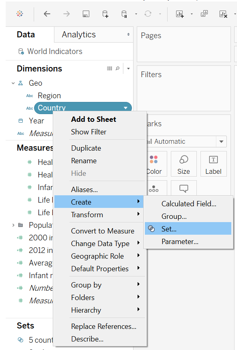Create a new worksheet
237x350 pixels.
pyautogui.click(x=179, y=13)
